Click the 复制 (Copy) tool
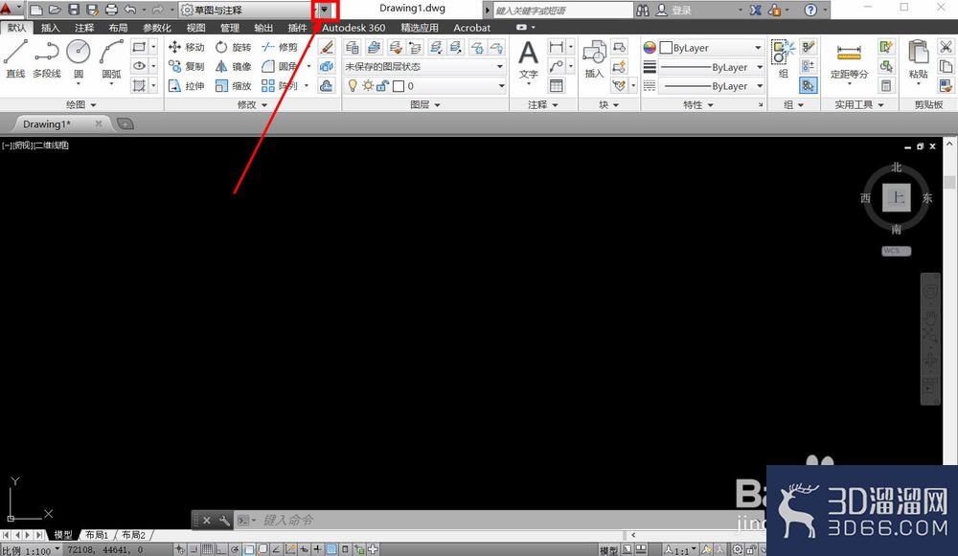The width and height of the screenshot is (958, 556). click(187, 66)
